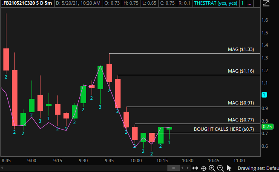Click the 11:00 time axis label
This screenshot has width=279, height=172.
click(x=239, y=161)
